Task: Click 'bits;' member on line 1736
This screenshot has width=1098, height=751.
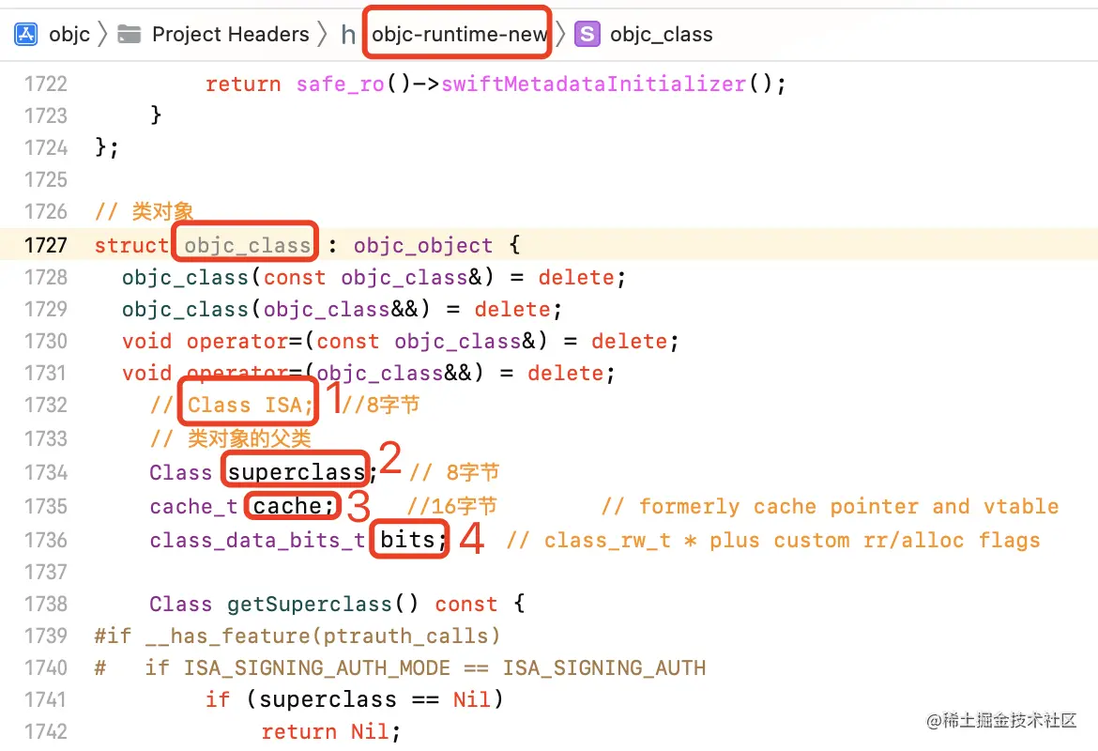Action: click(x=412, y=540)
